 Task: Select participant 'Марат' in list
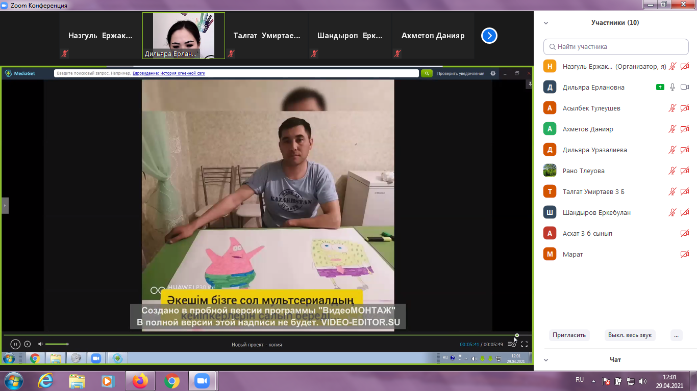click(x=616, y=254)
